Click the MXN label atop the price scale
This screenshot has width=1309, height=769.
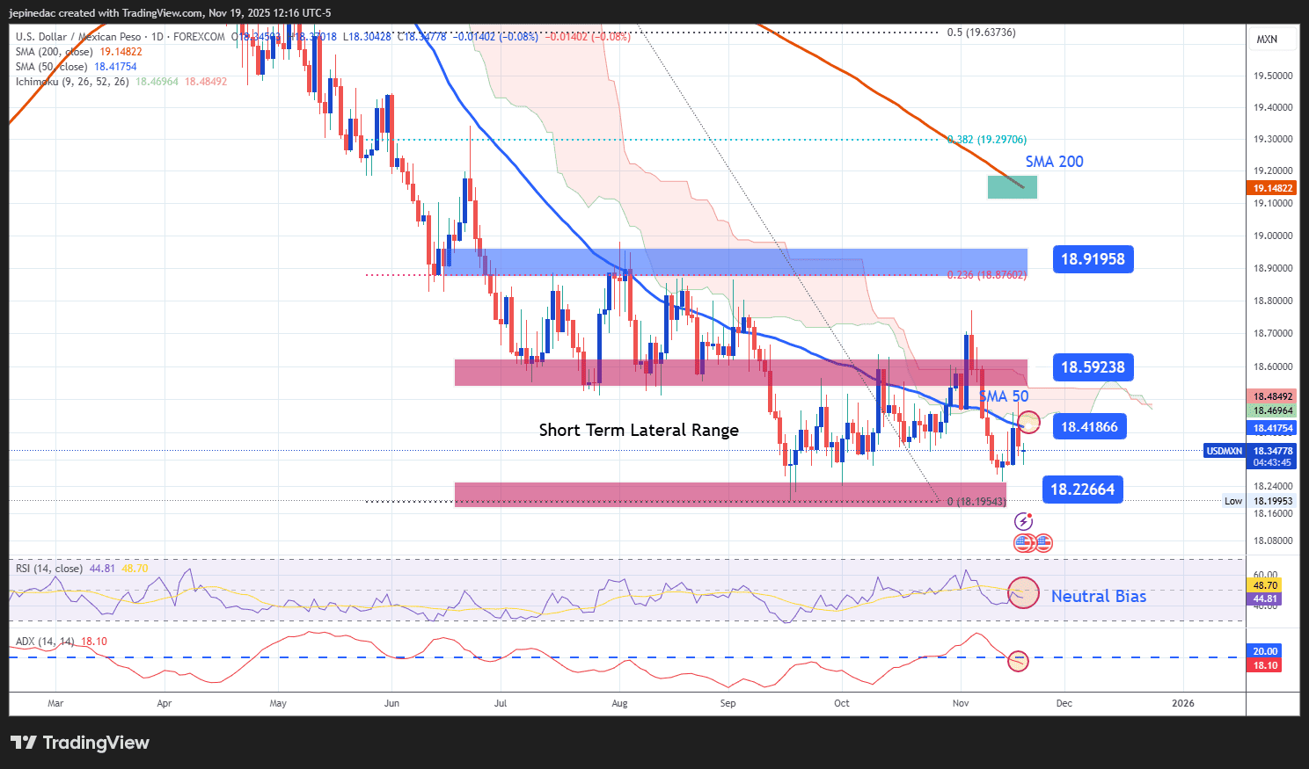(x=1269, y=39)
